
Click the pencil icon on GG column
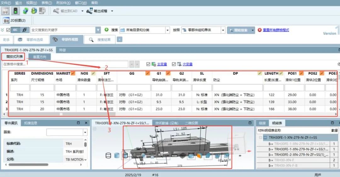click(x=148, y=74)
